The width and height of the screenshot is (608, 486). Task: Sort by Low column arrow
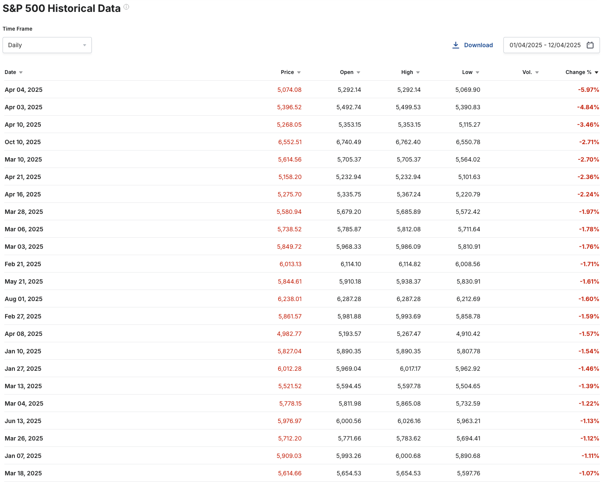477,73
